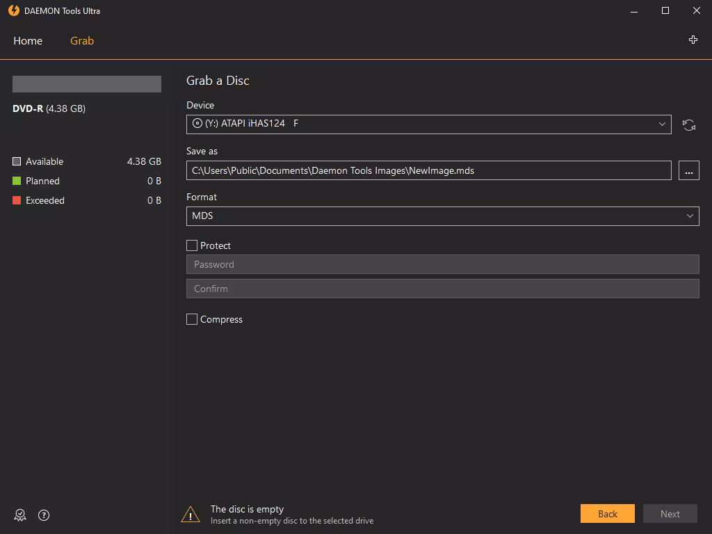Screen dimensions: 712x534
Task: Click the license award icon
Action: [20, 515]
